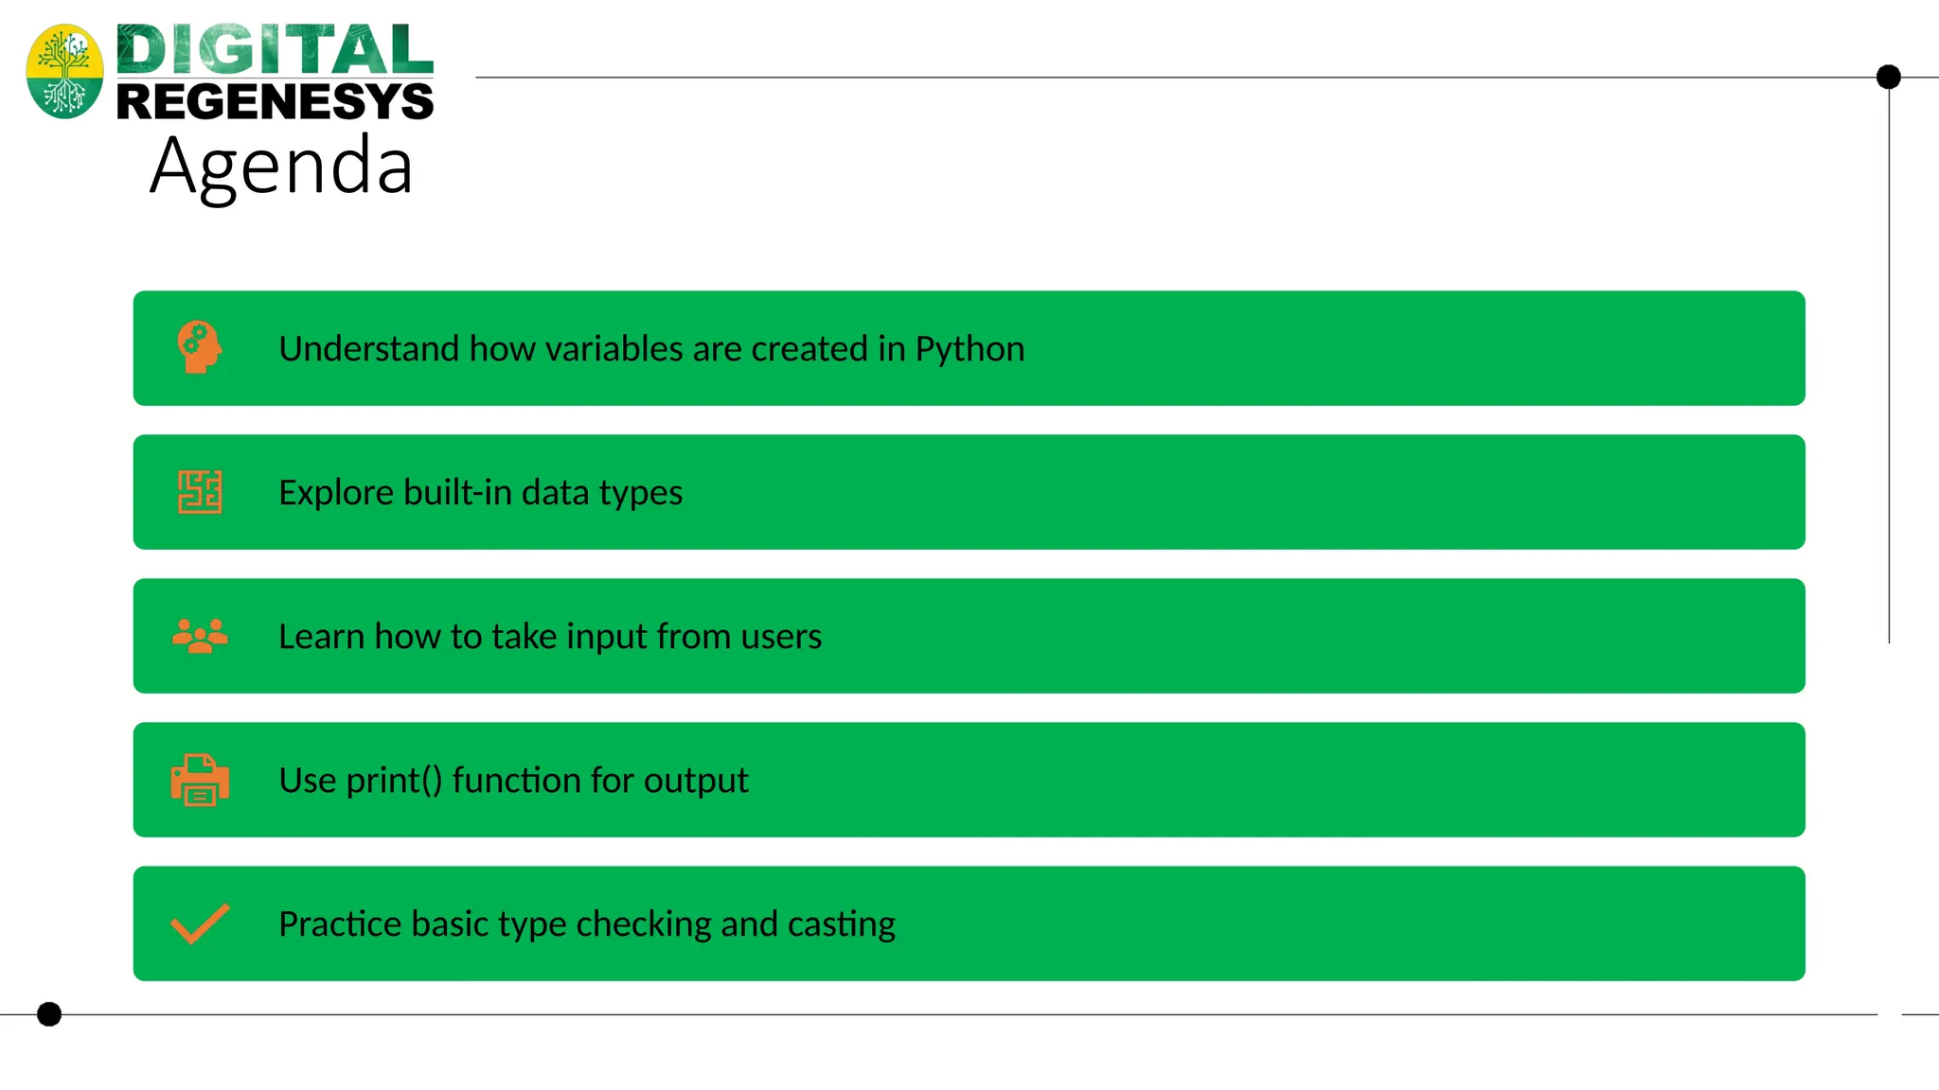Click the round tree logo emblem
The image size is (1939, 1090).
coord(64,71)
